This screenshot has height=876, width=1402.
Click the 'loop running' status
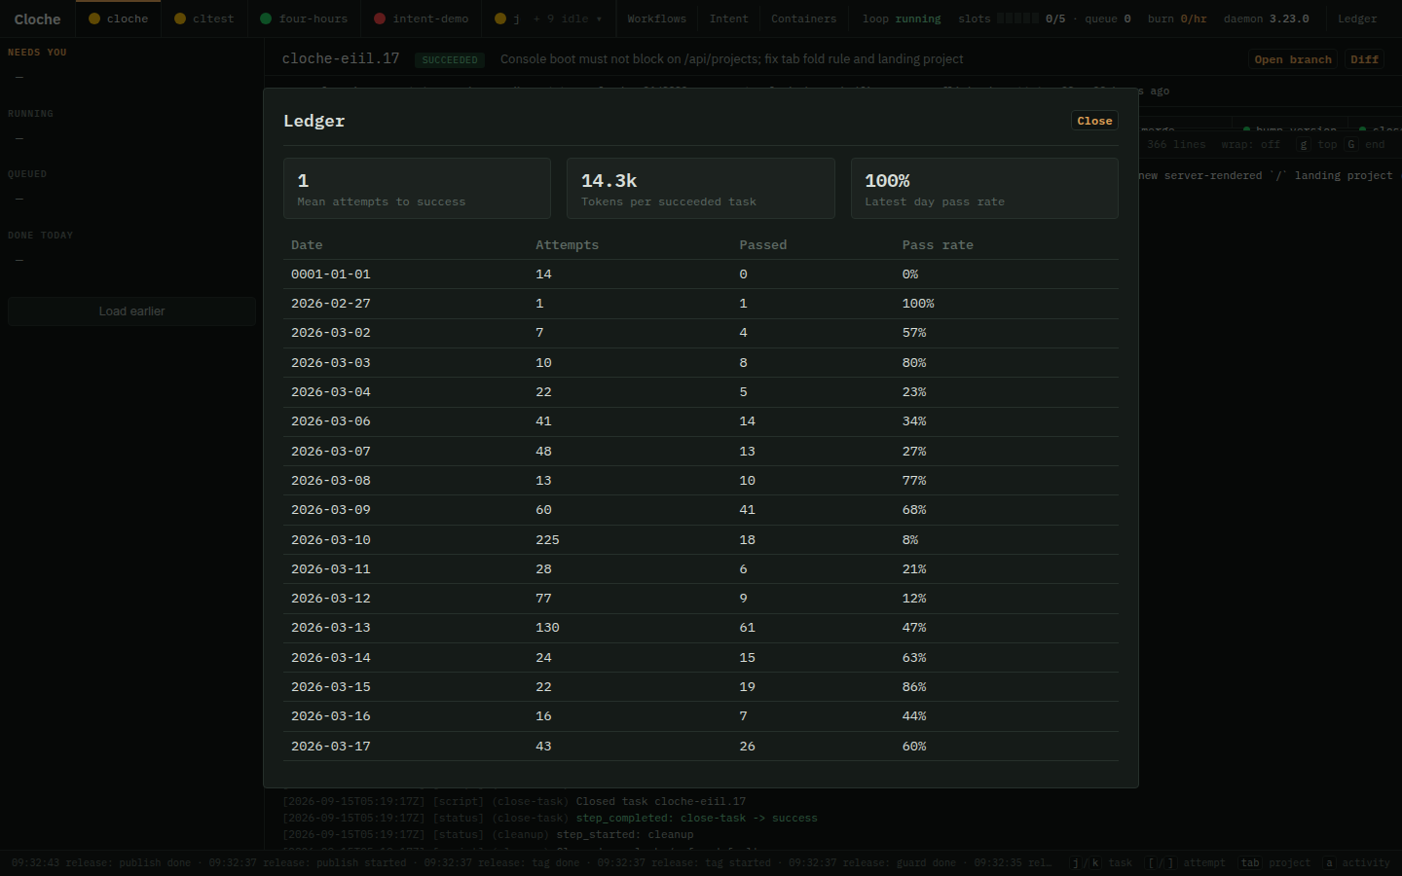[x=902, y=18]
